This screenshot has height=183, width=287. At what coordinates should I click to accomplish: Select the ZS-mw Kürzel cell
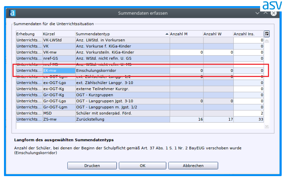point(59,119)
